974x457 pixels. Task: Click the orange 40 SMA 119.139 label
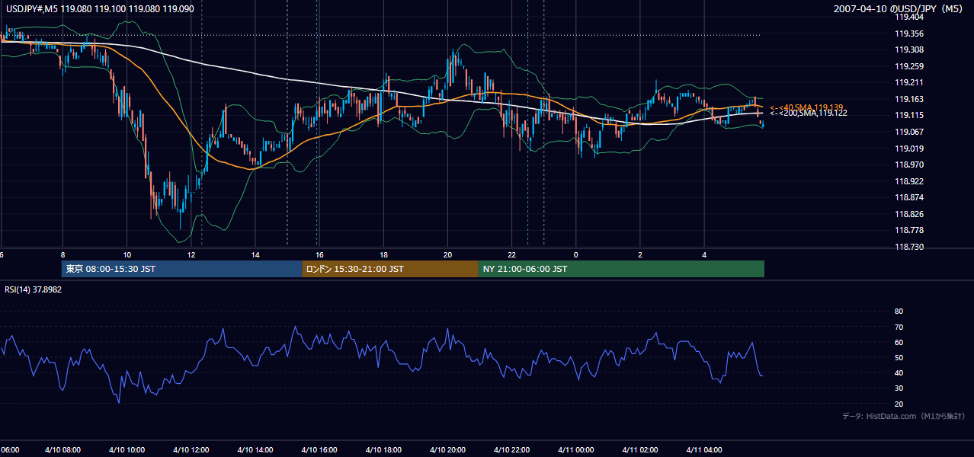click(x=806, y=107)
